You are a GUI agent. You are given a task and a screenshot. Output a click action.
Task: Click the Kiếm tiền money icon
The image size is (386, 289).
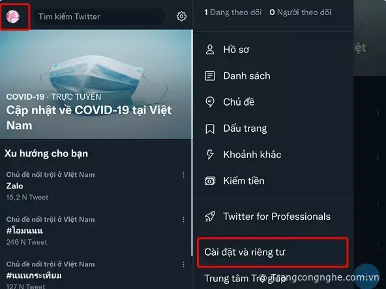210,181
